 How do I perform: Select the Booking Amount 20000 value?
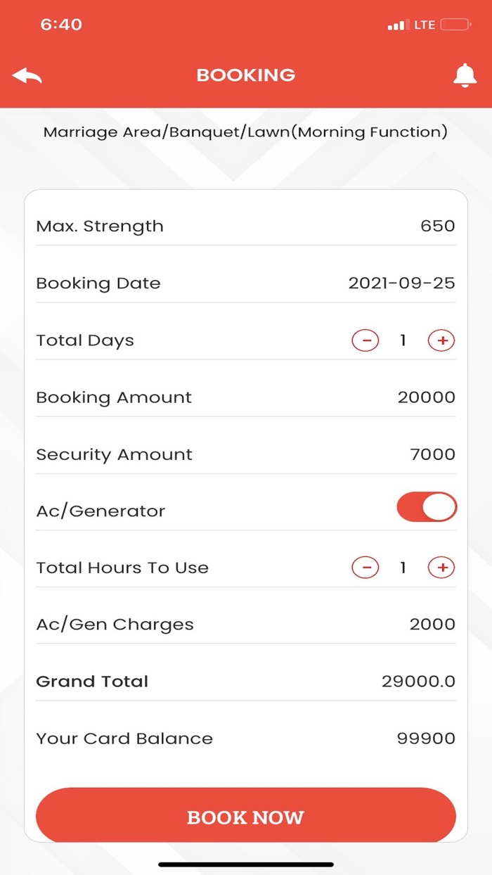coord(426,397)
